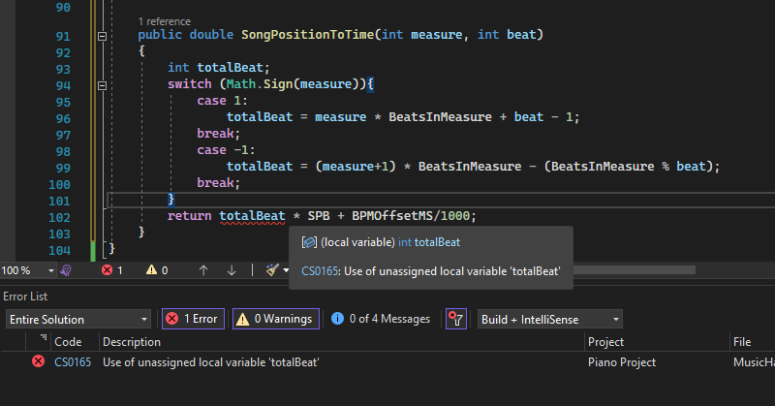Click the code health indicator icon
The height and width of the screenshot is (406, 775).
pyautogui.click(x=67, y=270)
